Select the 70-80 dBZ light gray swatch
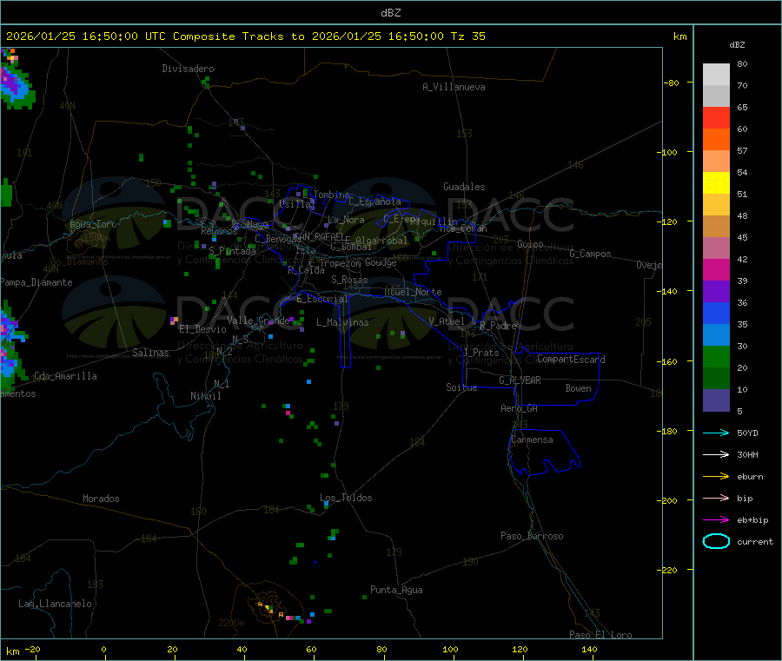The height and width of the screenshot is (661, 782). [x=716, y=75]
